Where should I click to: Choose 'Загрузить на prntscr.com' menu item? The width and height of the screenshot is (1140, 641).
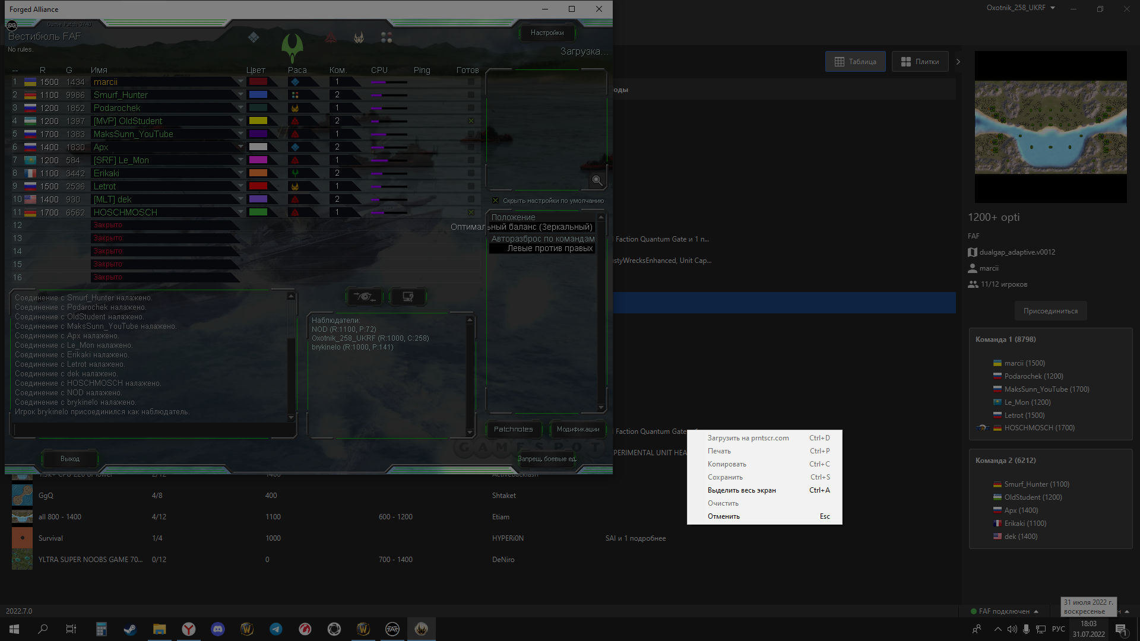point(764,438)
